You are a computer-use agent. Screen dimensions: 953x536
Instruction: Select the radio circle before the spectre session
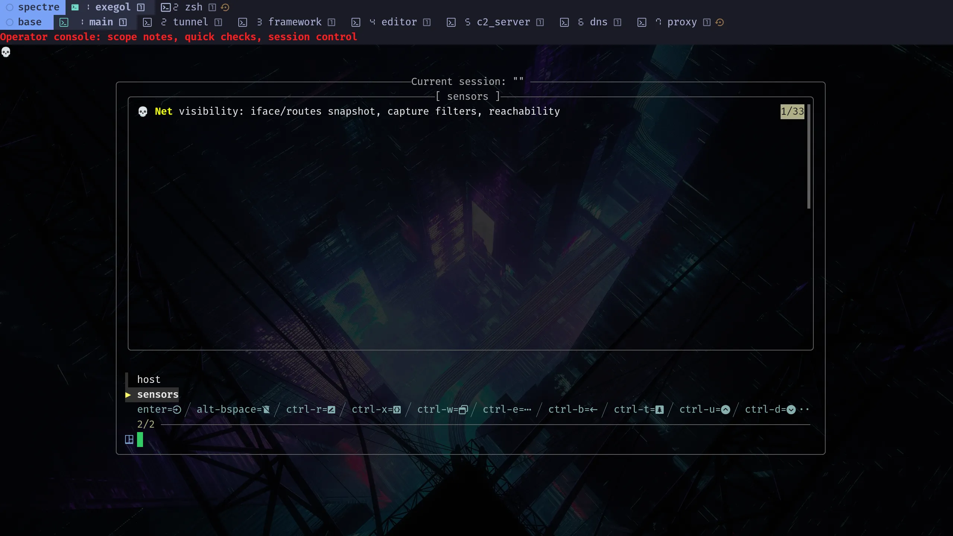10,7
